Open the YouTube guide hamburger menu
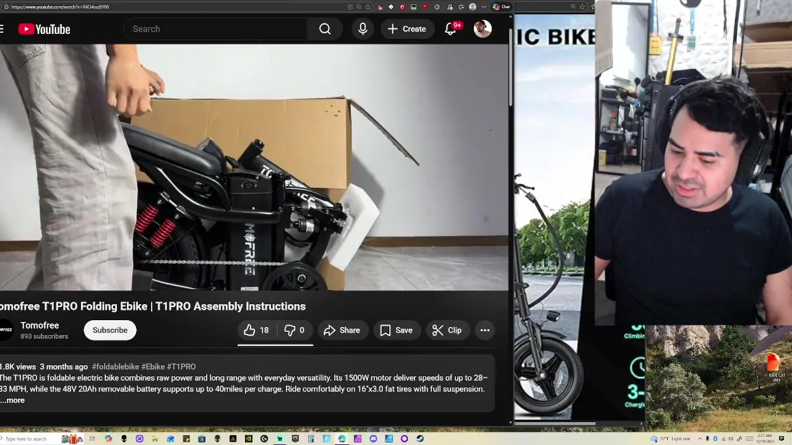Screen dimensions: 792x445 (2, 29)
